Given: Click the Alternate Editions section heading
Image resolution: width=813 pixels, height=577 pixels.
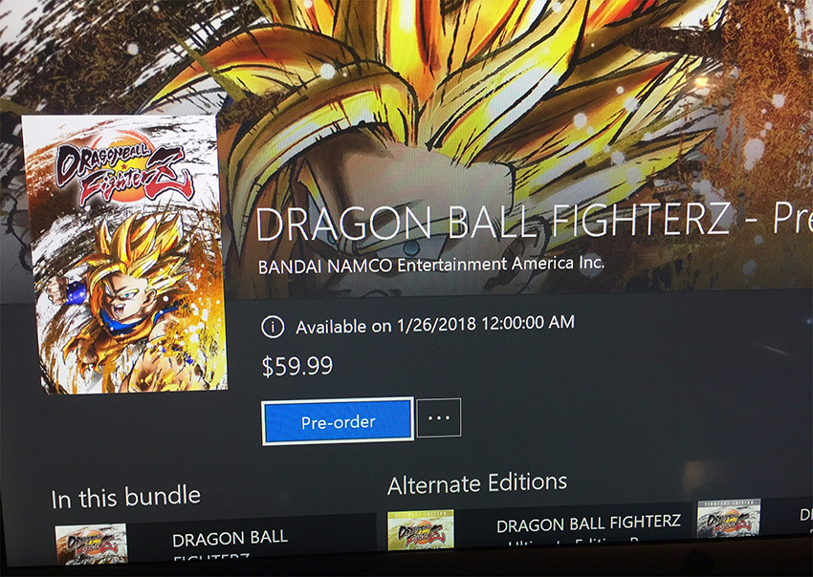Looking at the screenshot, I should pos(477,483).
